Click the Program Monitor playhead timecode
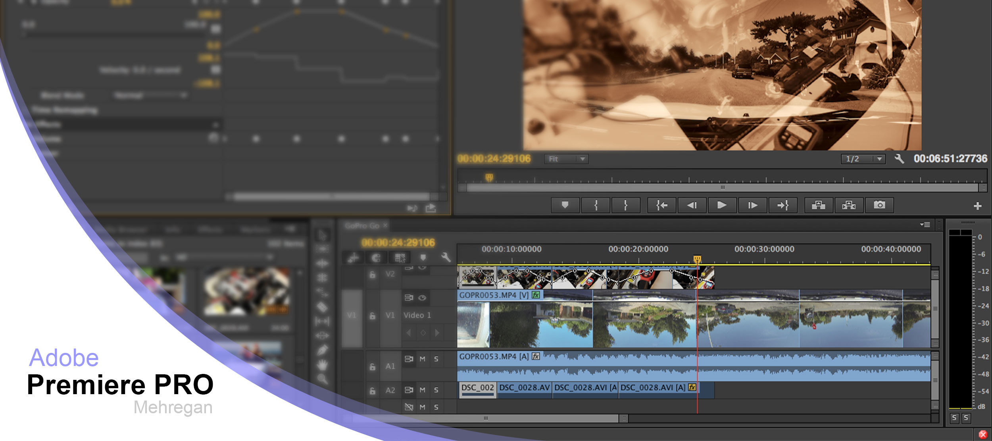 494,159
